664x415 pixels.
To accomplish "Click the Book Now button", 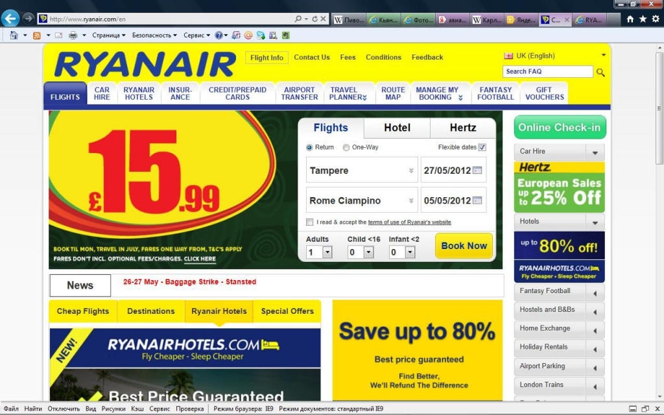I will point(464,246).
